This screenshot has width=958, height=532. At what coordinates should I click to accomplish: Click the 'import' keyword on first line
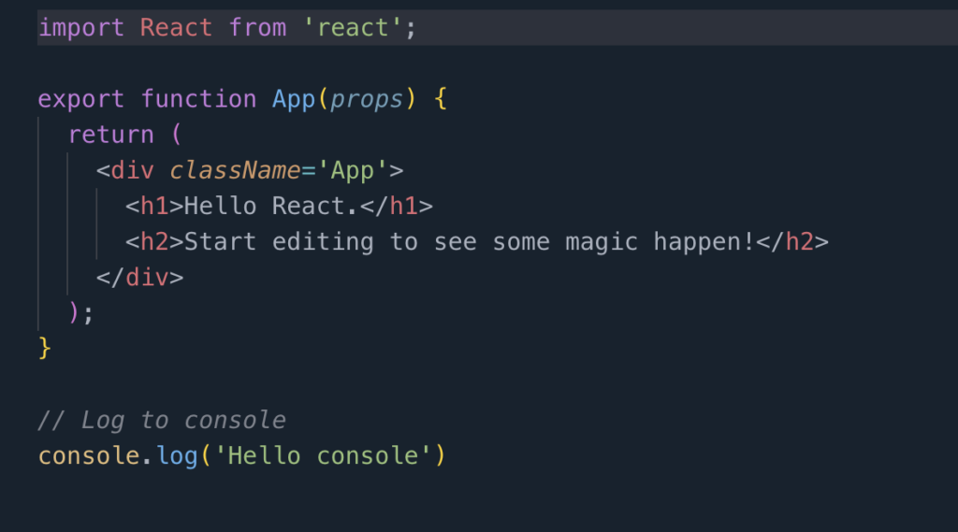pyautogui.click(x=81, y=28)
